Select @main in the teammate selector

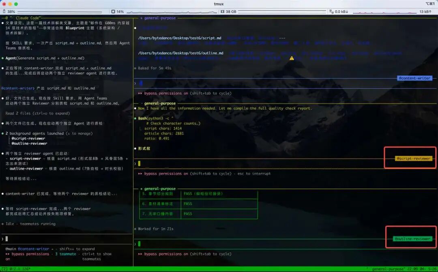[x=11, y=249]
